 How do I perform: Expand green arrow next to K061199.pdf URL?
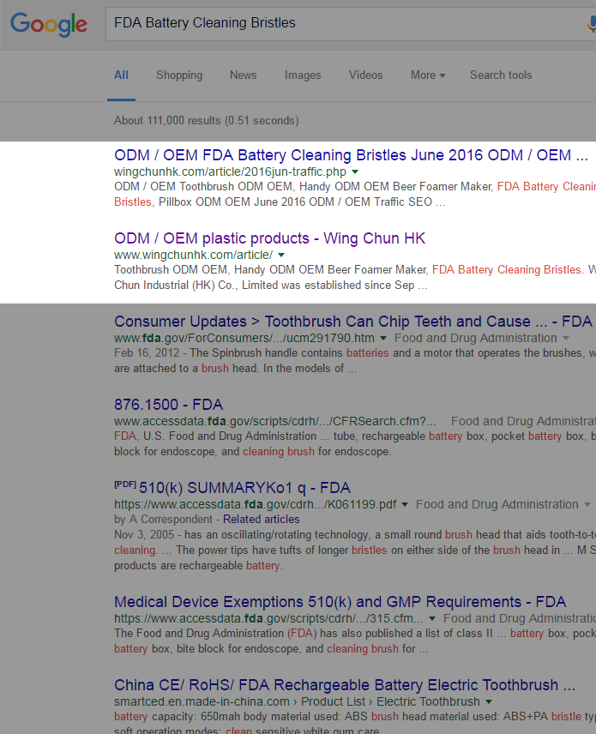pyautogui.click(x=405, y=504)
